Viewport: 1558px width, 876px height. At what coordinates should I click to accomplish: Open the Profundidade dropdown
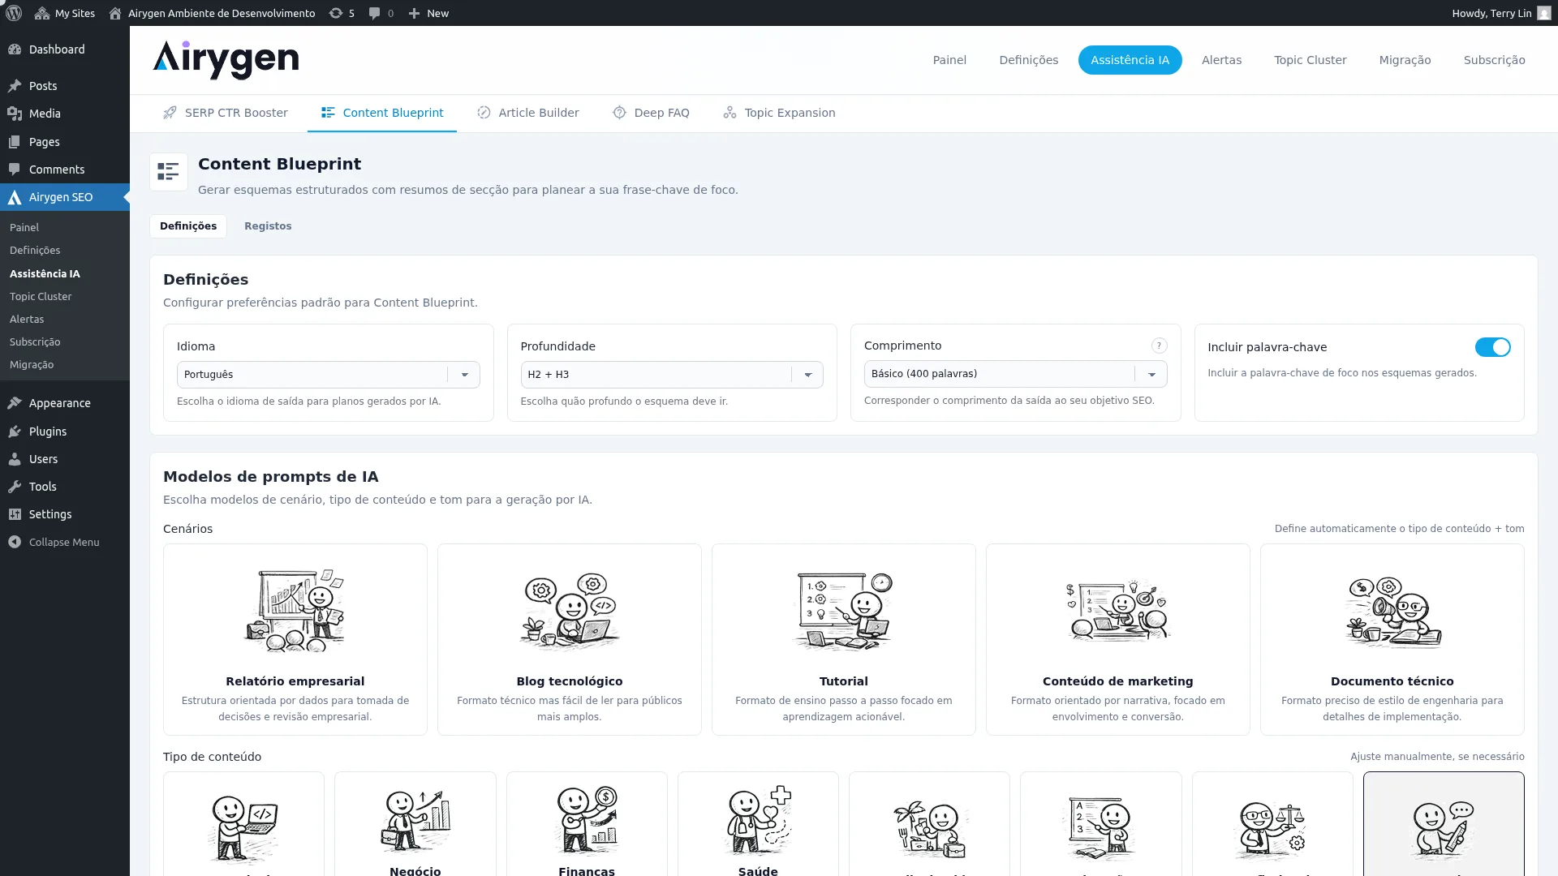tap(671, 375)
